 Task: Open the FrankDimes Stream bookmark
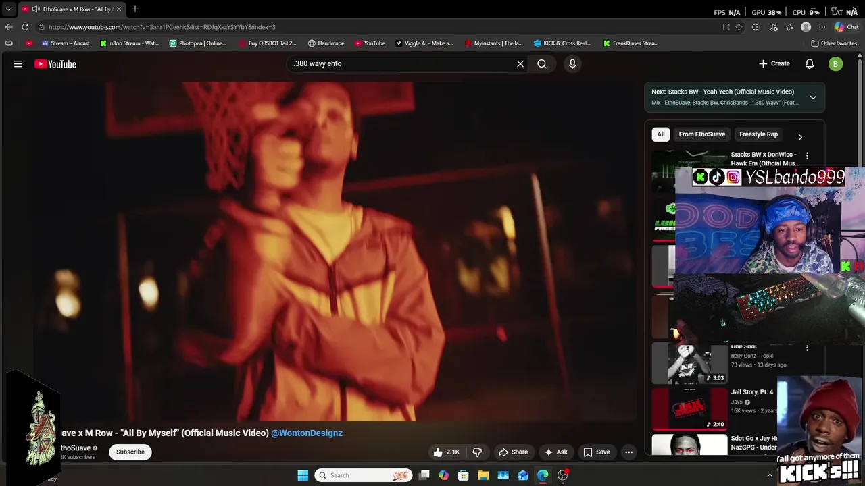pos(631,43)
